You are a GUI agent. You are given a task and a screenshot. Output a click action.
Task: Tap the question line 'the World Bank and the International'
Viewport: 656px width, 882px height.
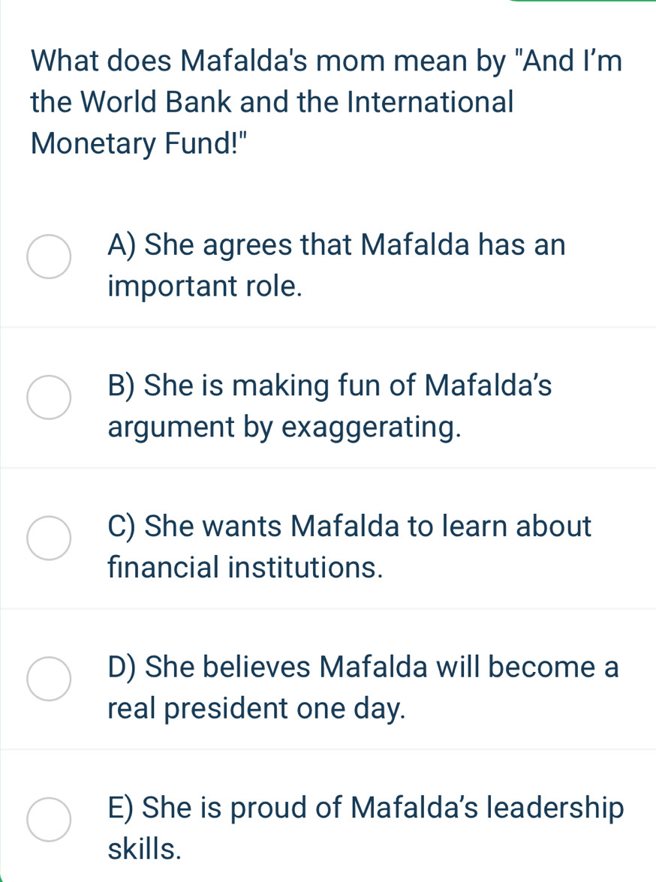pos(272,100)
